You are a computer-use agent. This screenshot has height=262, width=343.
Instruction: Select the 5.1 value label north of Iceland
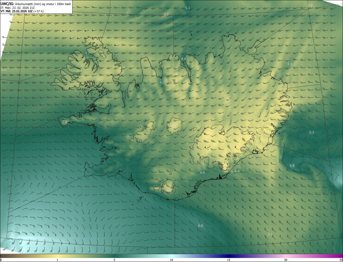click(x=188, y=8)
